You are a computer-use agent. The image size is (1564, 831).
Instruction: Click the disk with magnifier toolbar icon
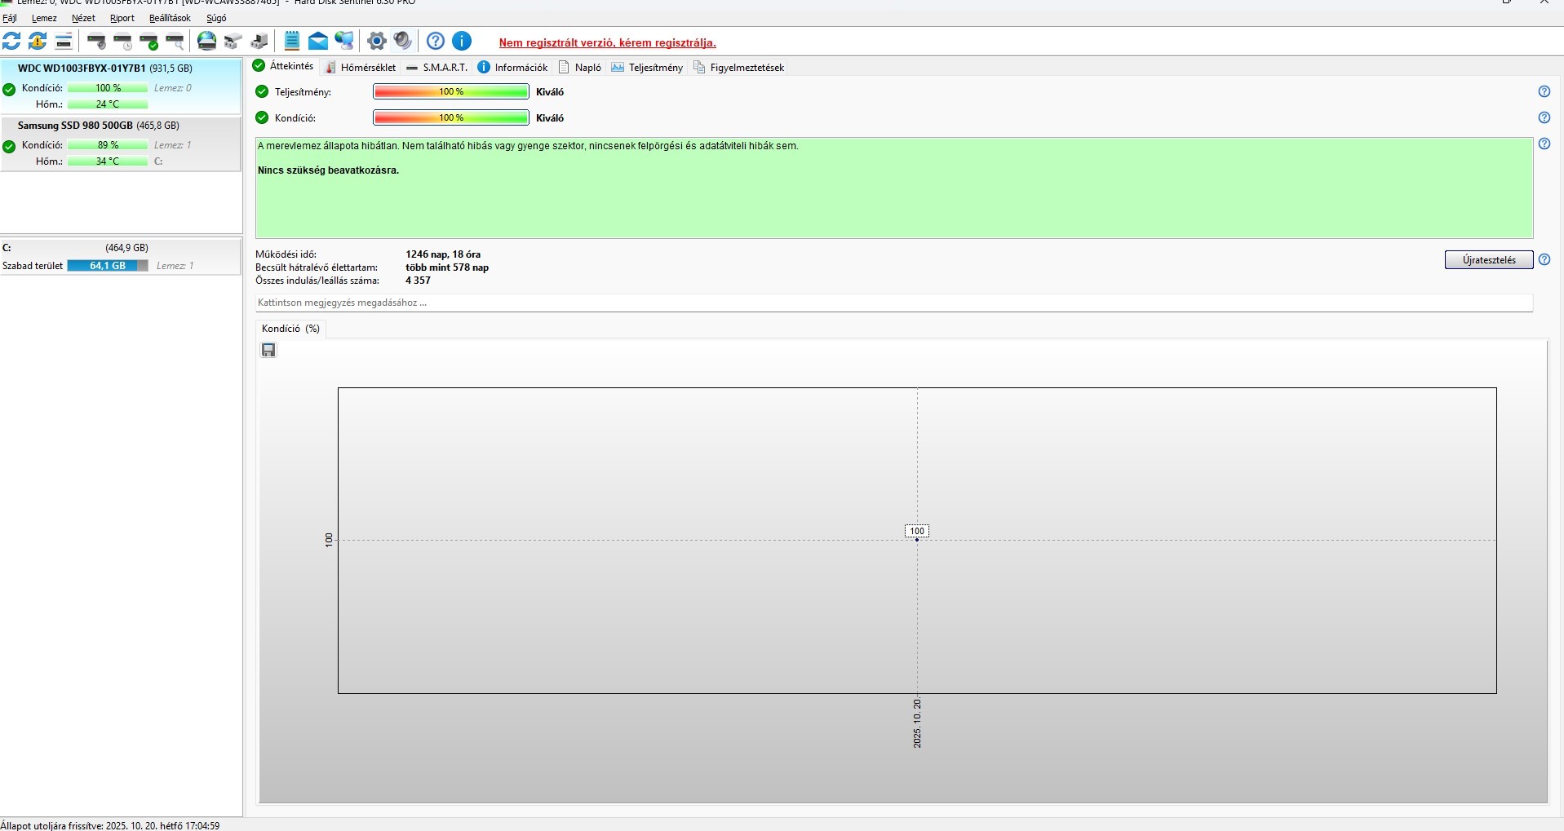point(175,41)
